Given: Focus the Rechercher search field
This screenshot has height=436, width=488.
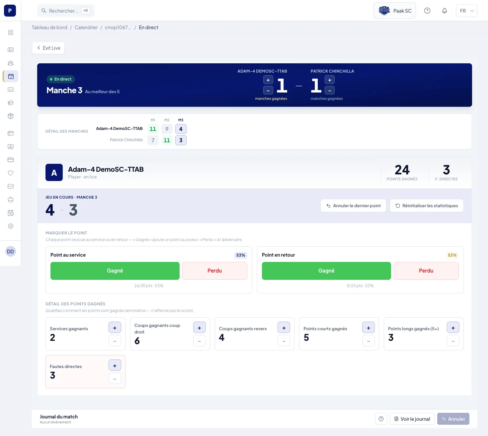Looking at the screenshot, I should (x=66, y=11).
